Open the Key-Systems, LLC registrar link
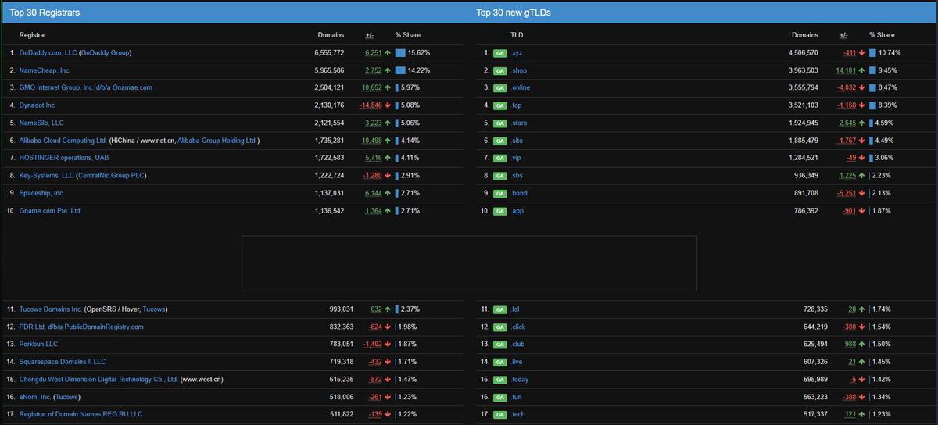The height and width of the screenshot is (425, 938). pyautogui.click(x=47, y=175)
